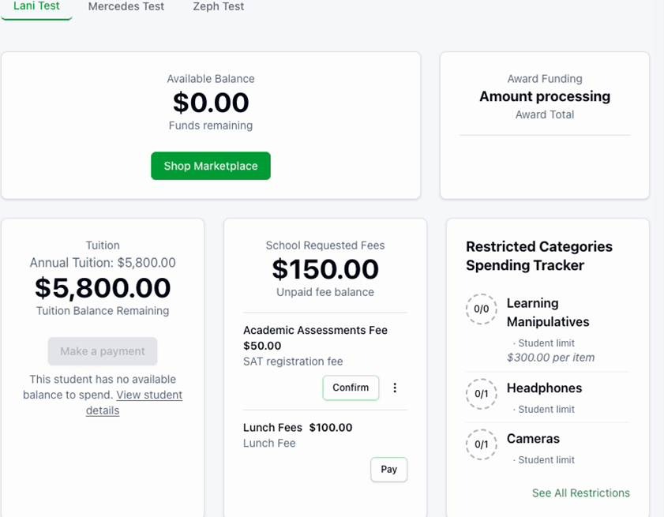Click the 0/1 Cameras progress circle
The width and height of the screenshot is (664, 517).
click(x=481, y=444)
